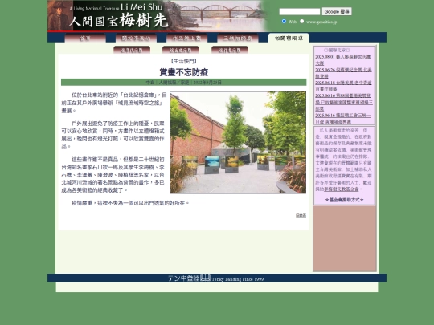This screenshot has width=434, height=325.
Task: Click the ★基金會捐助方式★ link
Action: [x=344, y=200]
